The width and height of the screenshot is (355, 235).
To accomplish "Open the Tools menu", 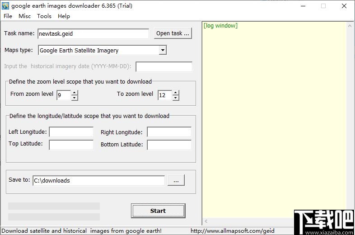I will point(44,16).
